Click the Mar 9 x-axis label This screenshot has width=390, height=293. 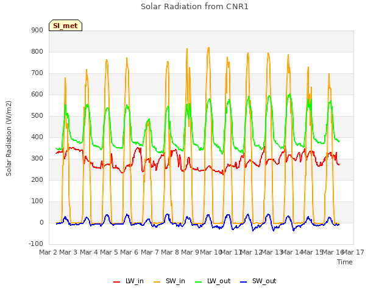point(190,252)
